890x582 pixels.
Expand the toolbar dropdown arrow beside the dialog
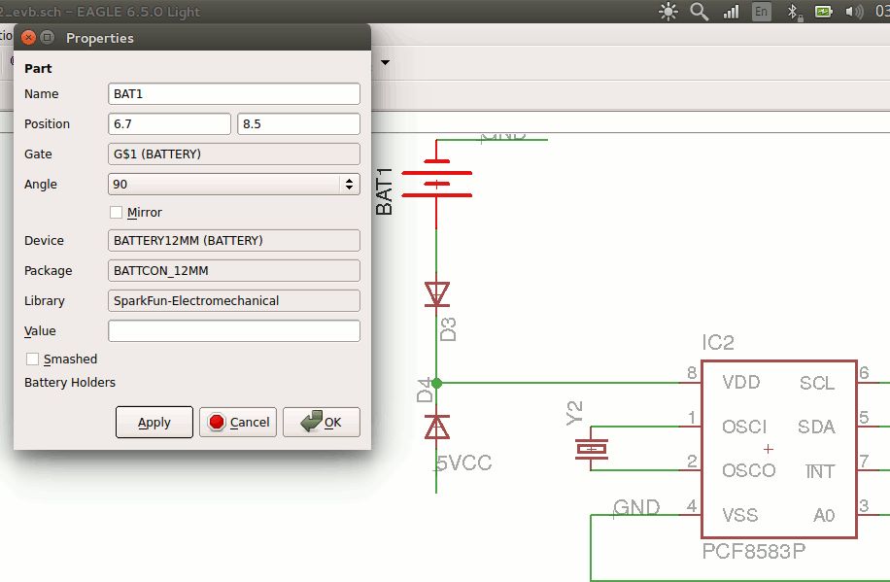click(386, 63)
